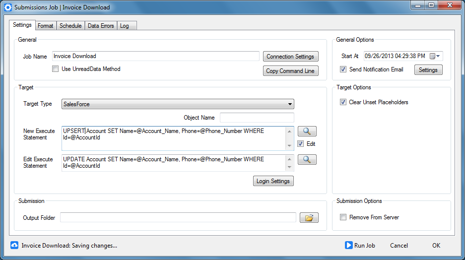Select the Settings tab
Screen dimensions: 465x260
[22, 25]
